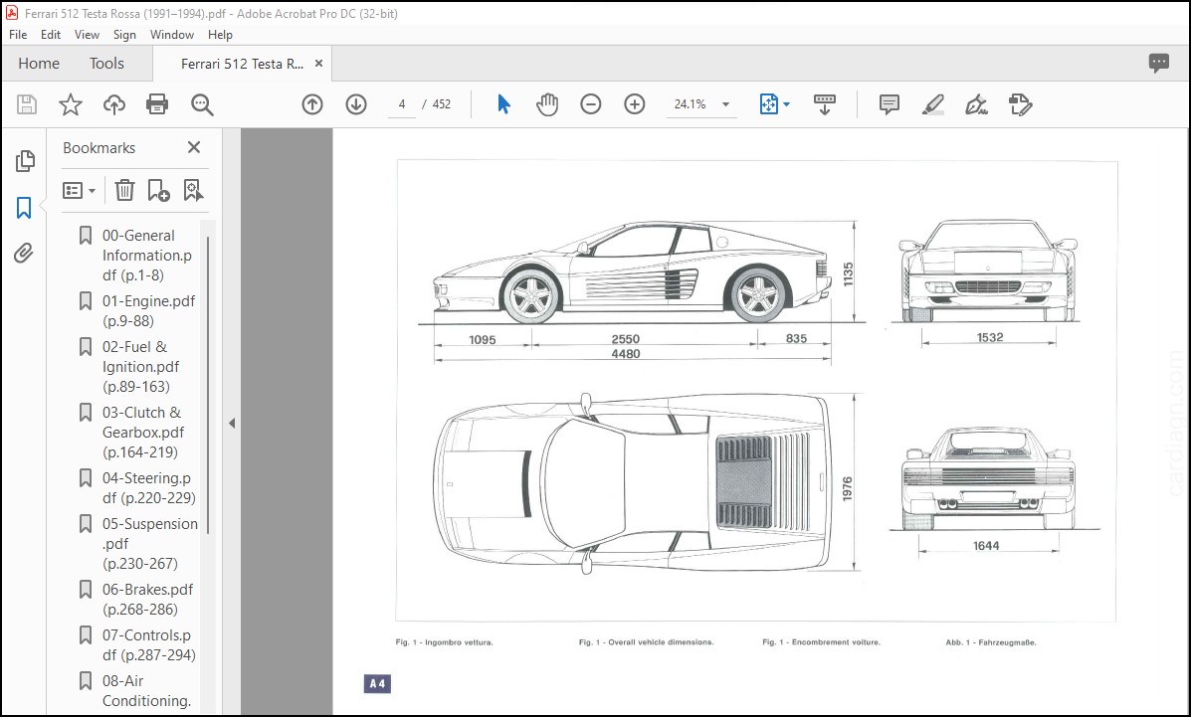
Task: Open the Sign menu
Action: click(124, 34)
